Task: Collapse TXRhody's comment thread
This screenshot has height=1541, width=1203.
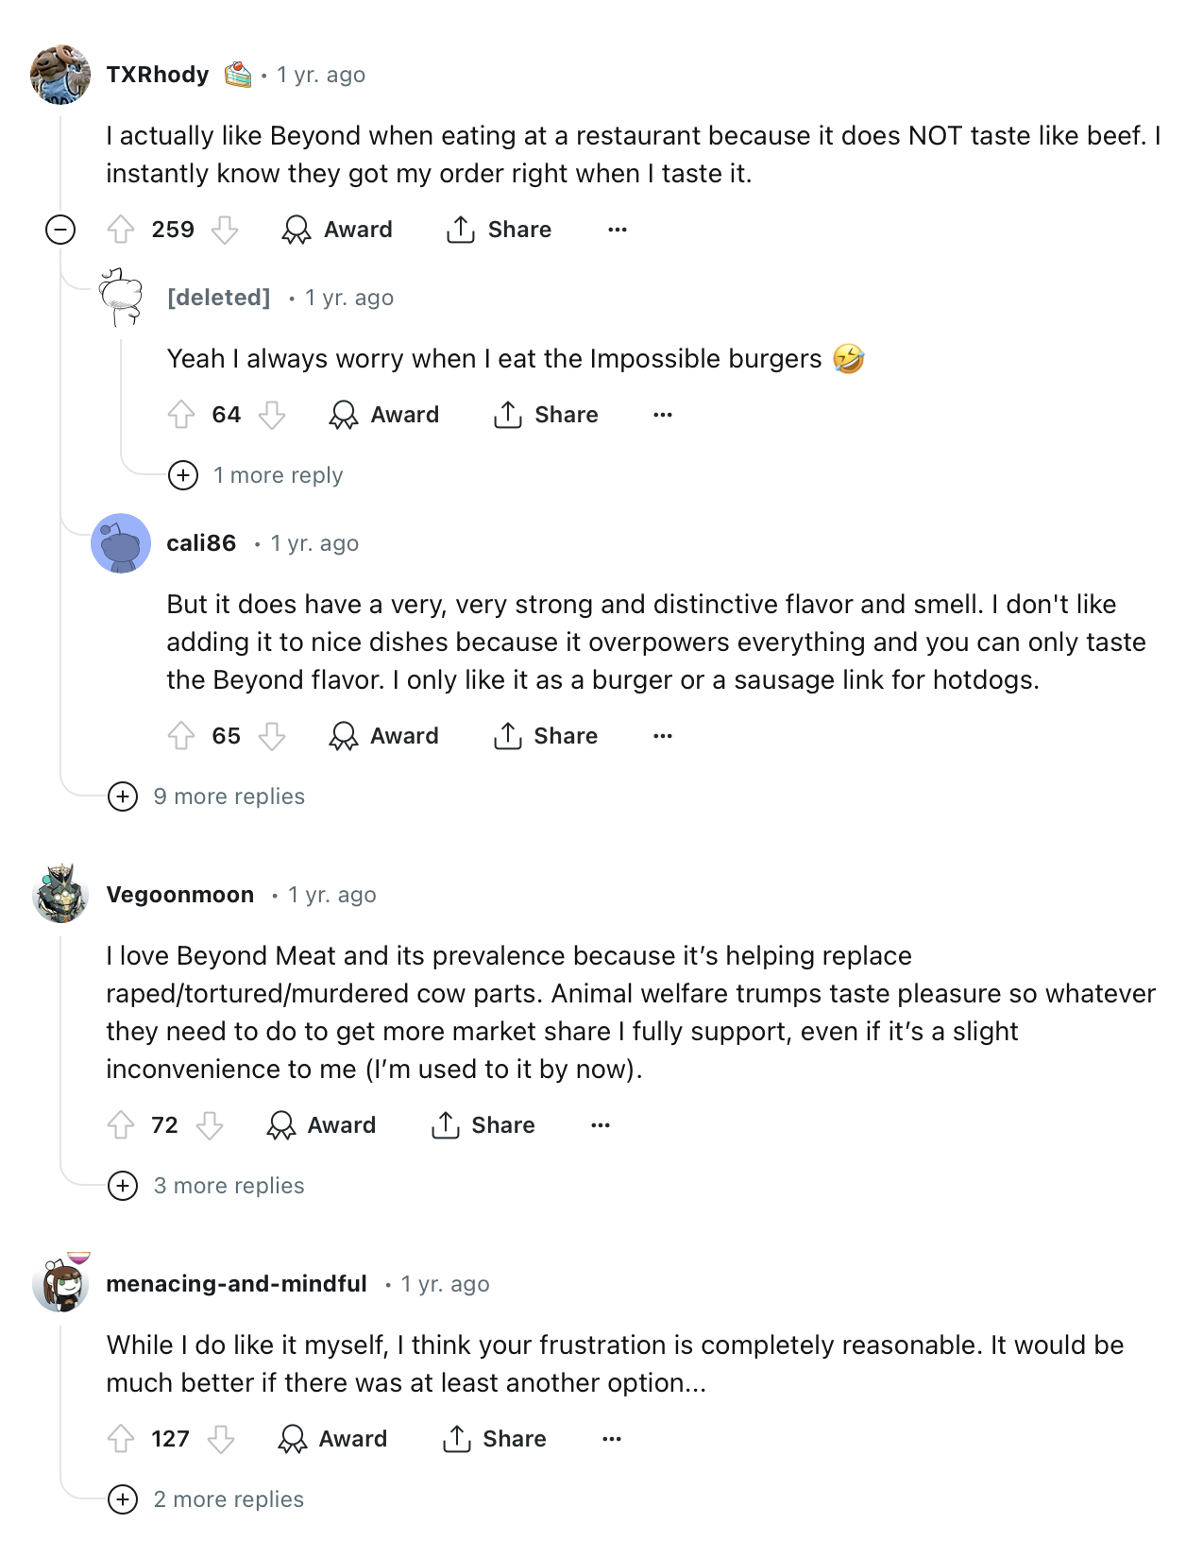Action: (60, 230)
